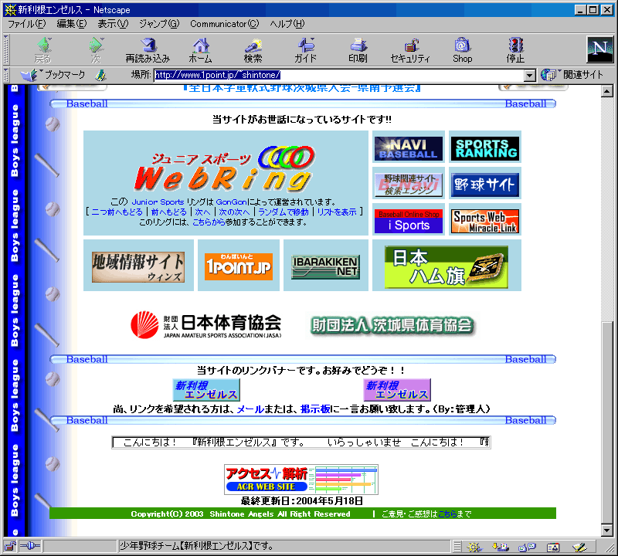Follow the GonGon link
This screenshot has width=618, height=556.
[x=231, y=202]
